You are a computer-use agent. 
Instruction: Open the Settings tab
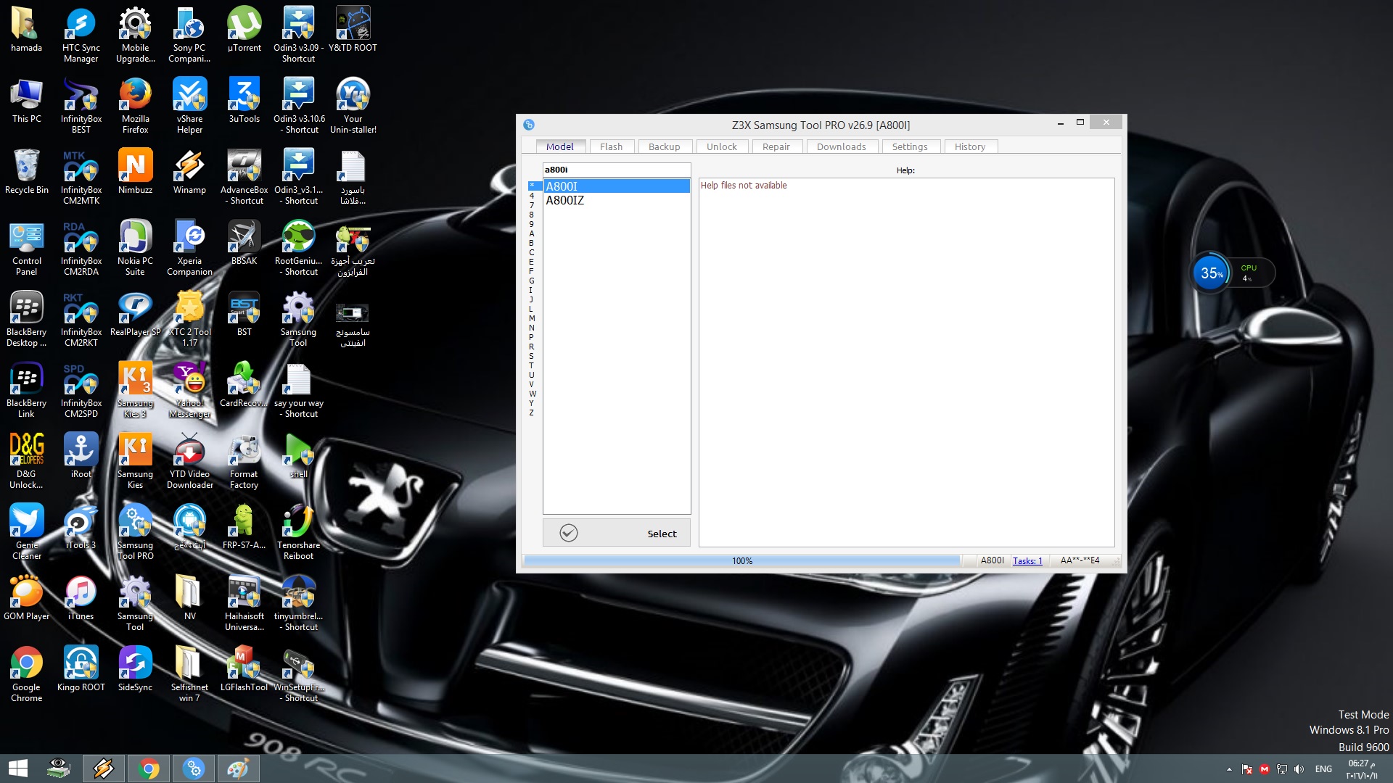(909, 146)
